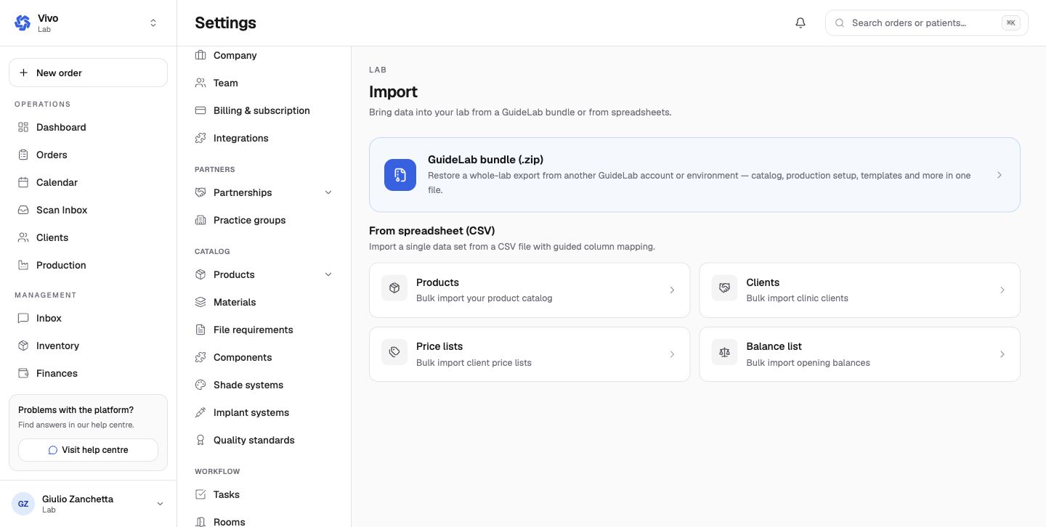Click the blue GuideLab bundle file icon
Image resolution: width=1046 pixels, height=527 pixels.
click(400, 175)
